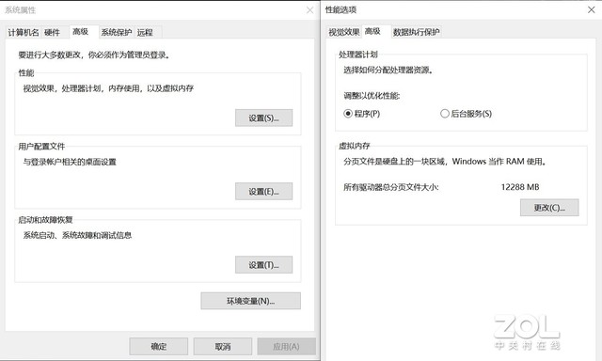
Task: Close the 系统属性 window
Action: (x=309, y=10)
